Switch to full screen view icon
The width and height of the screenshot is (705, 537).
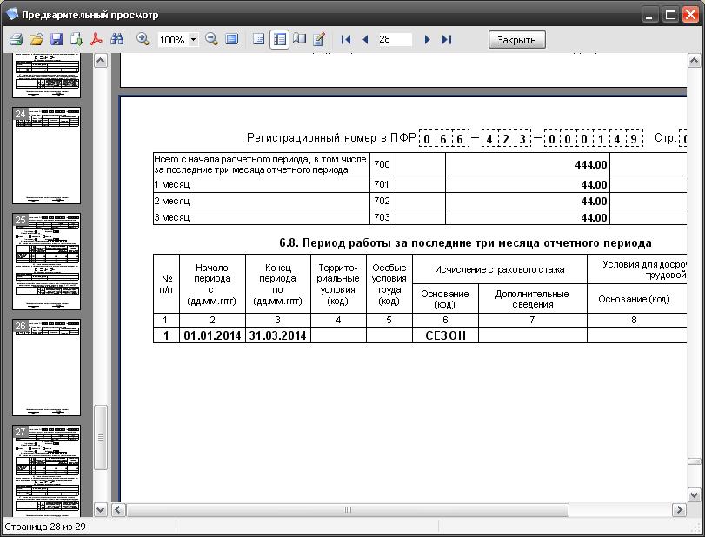click(x=232, y=40)
